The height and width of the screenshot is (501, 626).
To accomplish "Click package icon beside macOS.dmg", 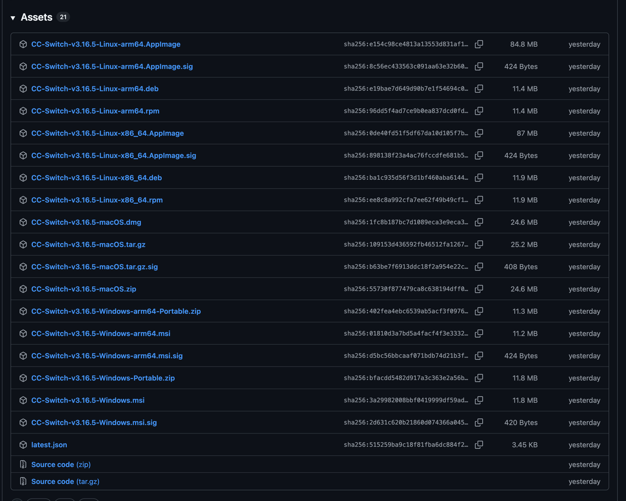I will point(23,222).
